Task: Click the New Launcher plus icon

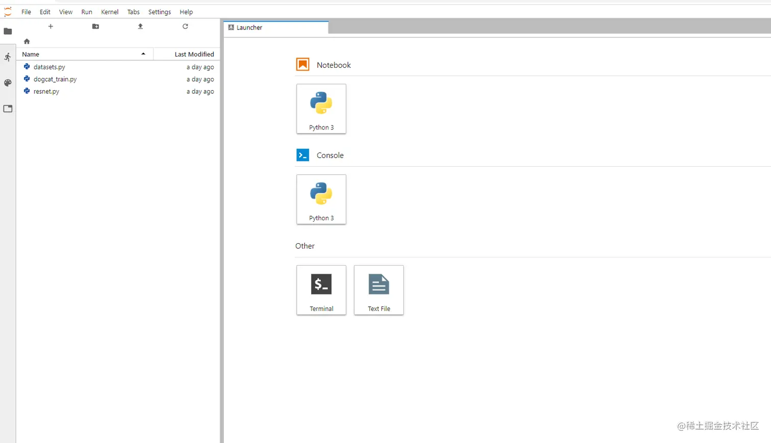Action: point(50,27)
